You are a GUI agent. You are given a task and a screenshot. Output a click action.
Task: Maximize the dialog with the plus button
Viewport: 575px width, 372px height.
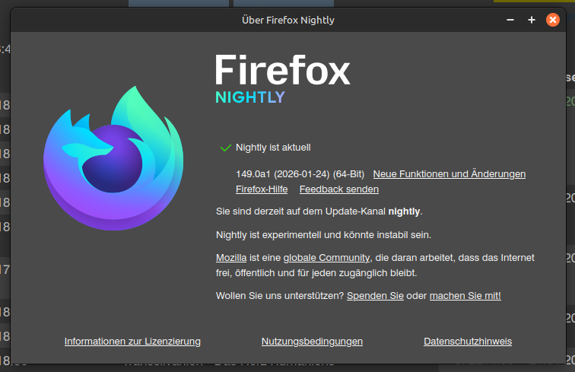[x=532, y=20]
